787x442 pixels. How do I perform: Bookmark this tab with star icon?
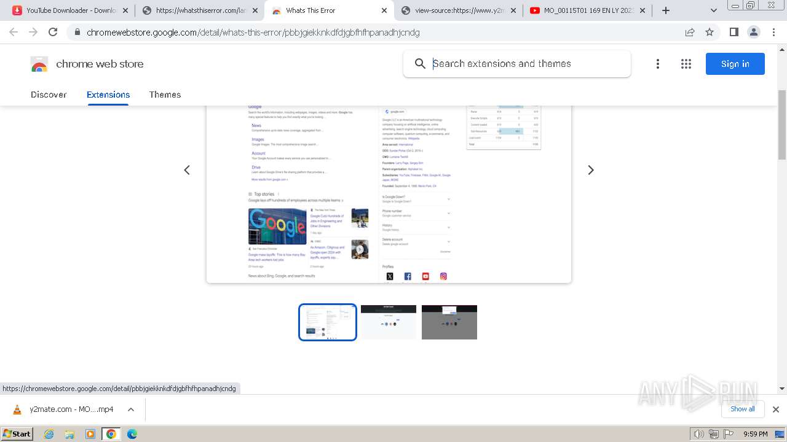pyautogui.click(x=710, y=32)
